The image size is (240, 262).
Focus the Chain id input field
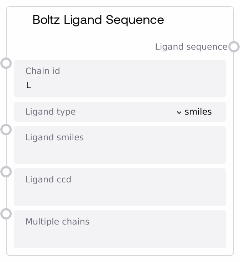click(x=120, y=86)
